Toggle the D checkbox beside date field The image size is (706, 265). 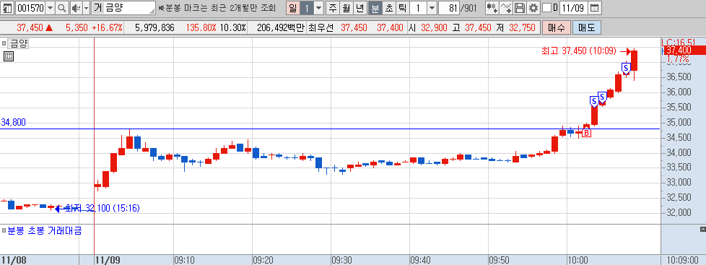click(x=546, y=8)
